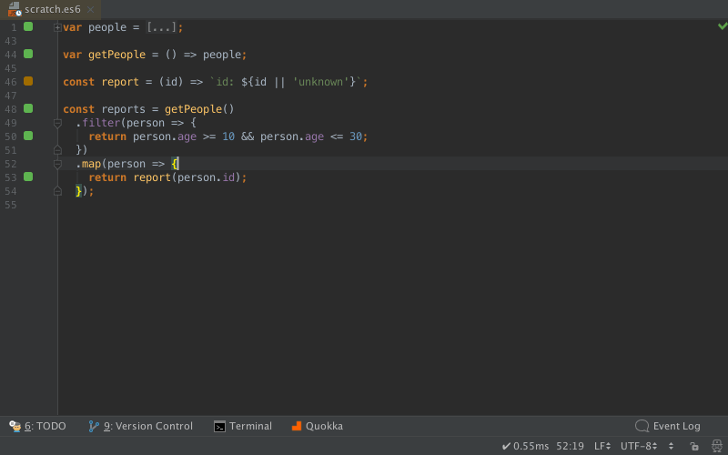
Task: Click the read-only lock icon in status bar
Action: (x=694, y=446)
